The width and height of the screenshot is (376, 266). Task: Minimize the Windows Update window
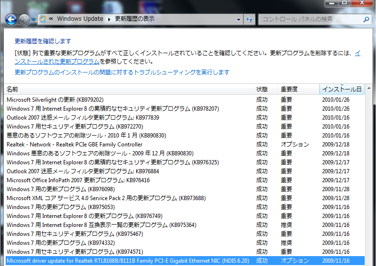332,3
